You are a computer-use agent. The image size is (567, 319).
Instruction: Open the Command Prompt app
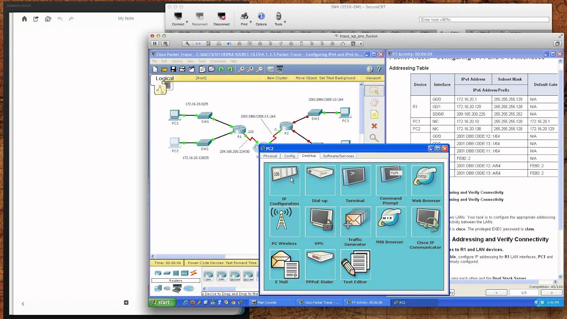click(x=391, y=180)
